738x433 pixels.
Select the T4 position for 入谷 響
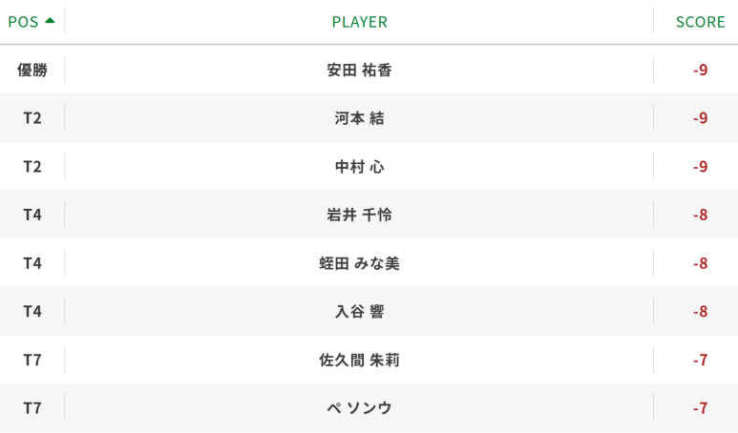(x=32, y=311)
